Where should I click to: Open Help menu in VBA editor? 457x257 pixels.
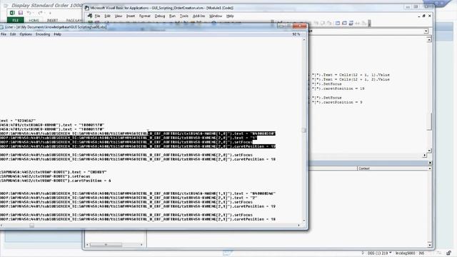point(230,16)
